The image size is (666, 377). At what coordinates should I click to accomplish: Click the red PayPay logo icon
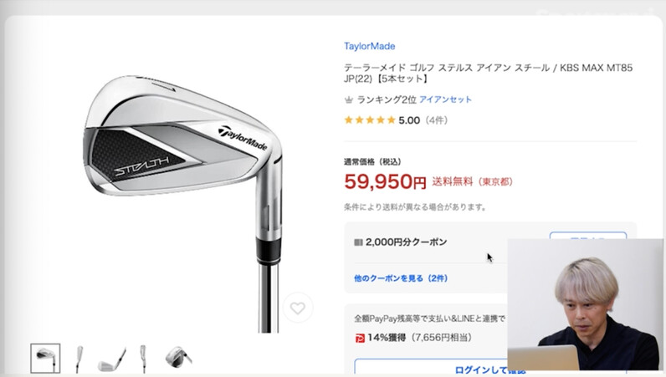point(360,339)
